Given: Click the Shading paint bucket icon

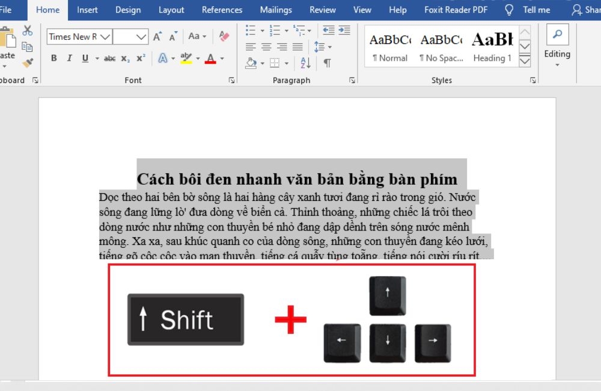Looking at the screenshot, I should (250, 62).
